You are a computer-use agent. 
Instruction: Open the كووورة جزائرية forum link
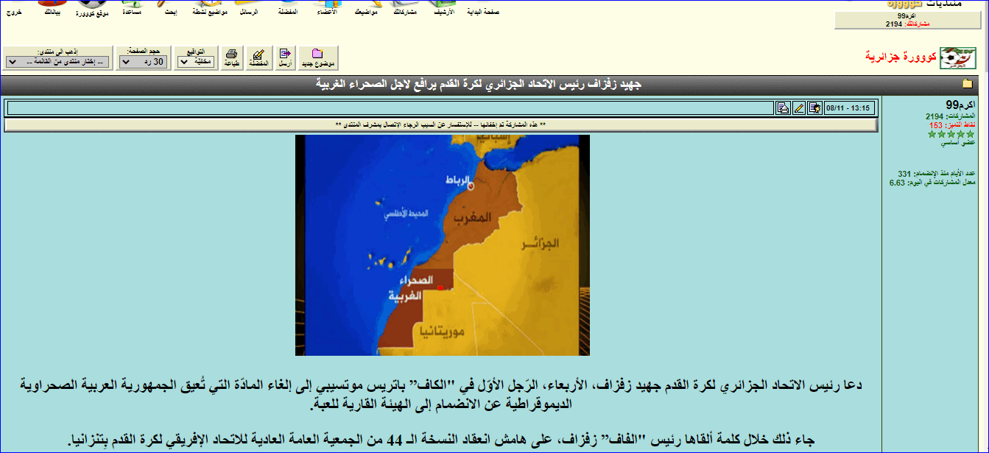[900, 57]
